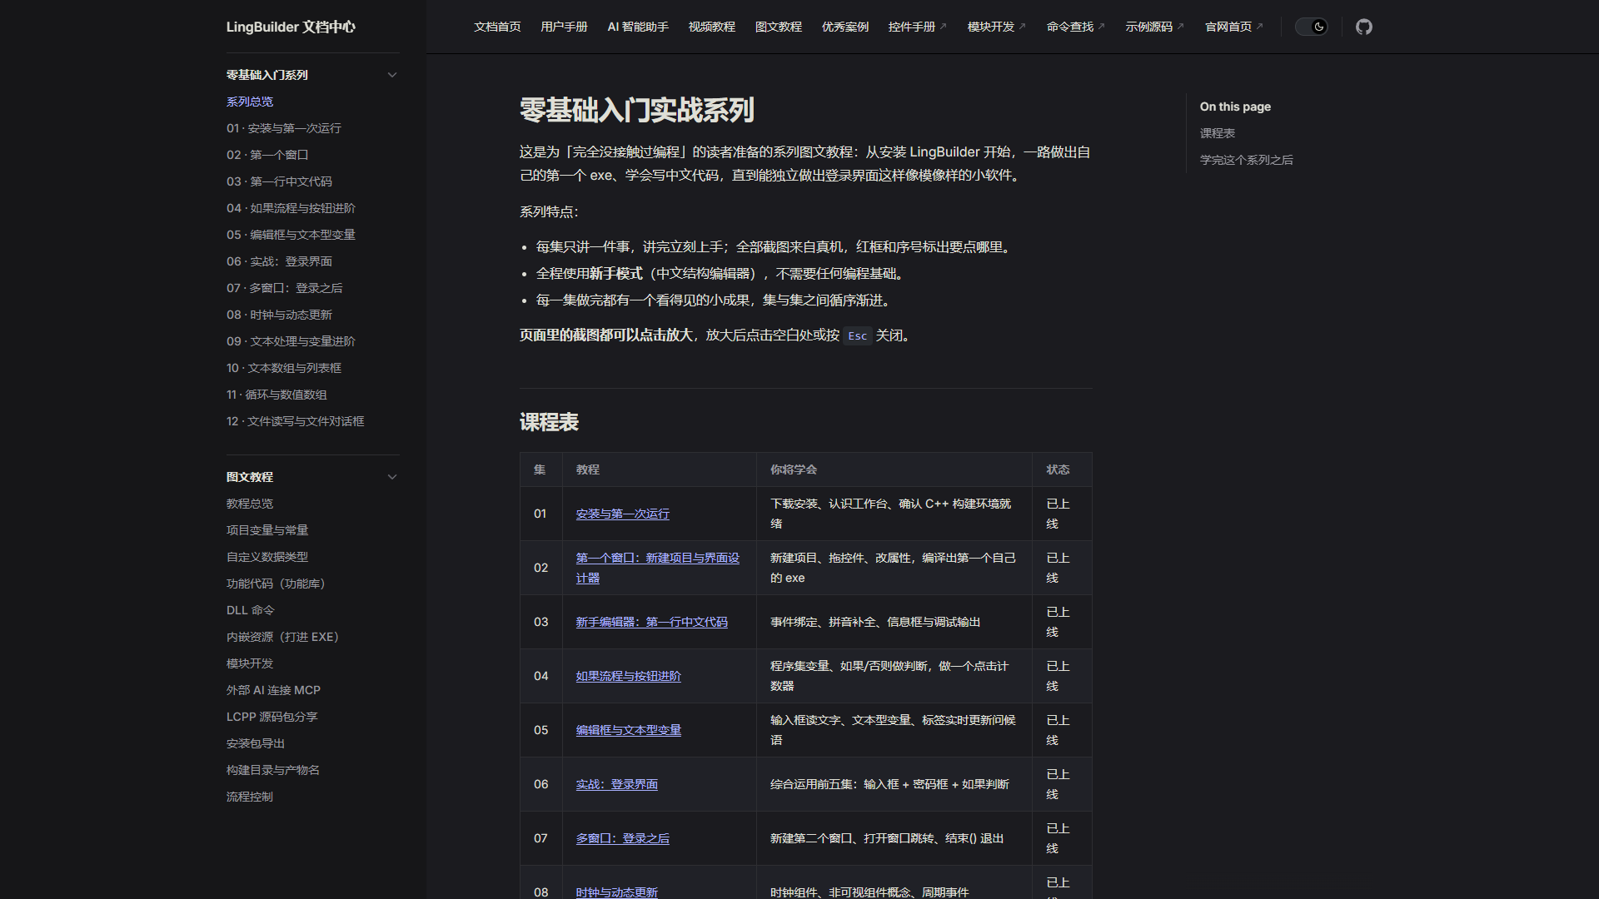Toggle the dark mode switch
Screen dimensions: 1599x899
point(1311,27)
